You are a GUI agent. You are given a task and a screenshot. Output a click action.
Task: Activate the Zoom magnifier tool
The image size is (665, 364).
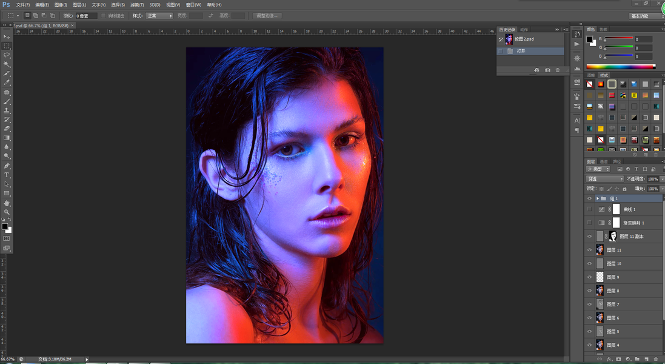[7, 212]
